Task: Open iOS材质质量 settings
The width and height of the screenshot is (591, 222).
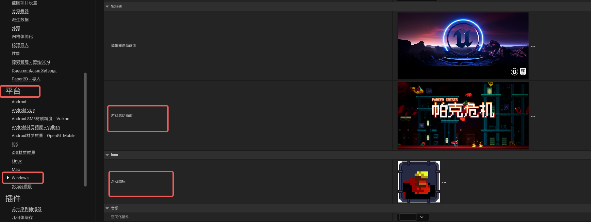Action: pyautogui.click(x=24, y=153)
